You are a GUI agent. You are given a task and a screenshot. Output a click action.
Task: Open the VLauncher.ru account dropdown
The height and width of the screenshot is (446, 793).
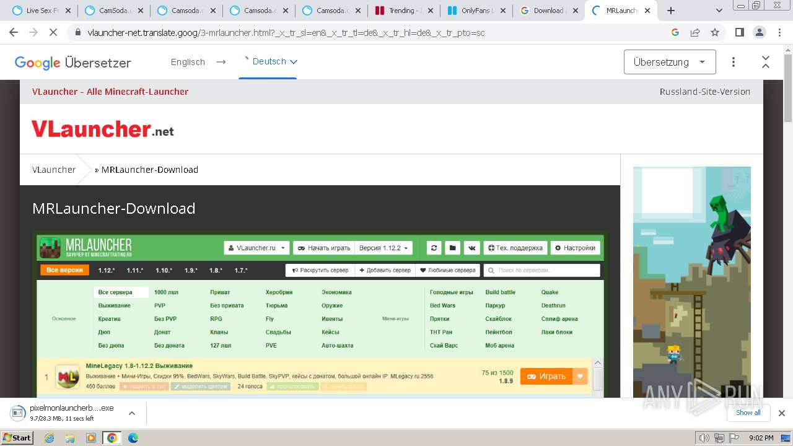[257, 248]
